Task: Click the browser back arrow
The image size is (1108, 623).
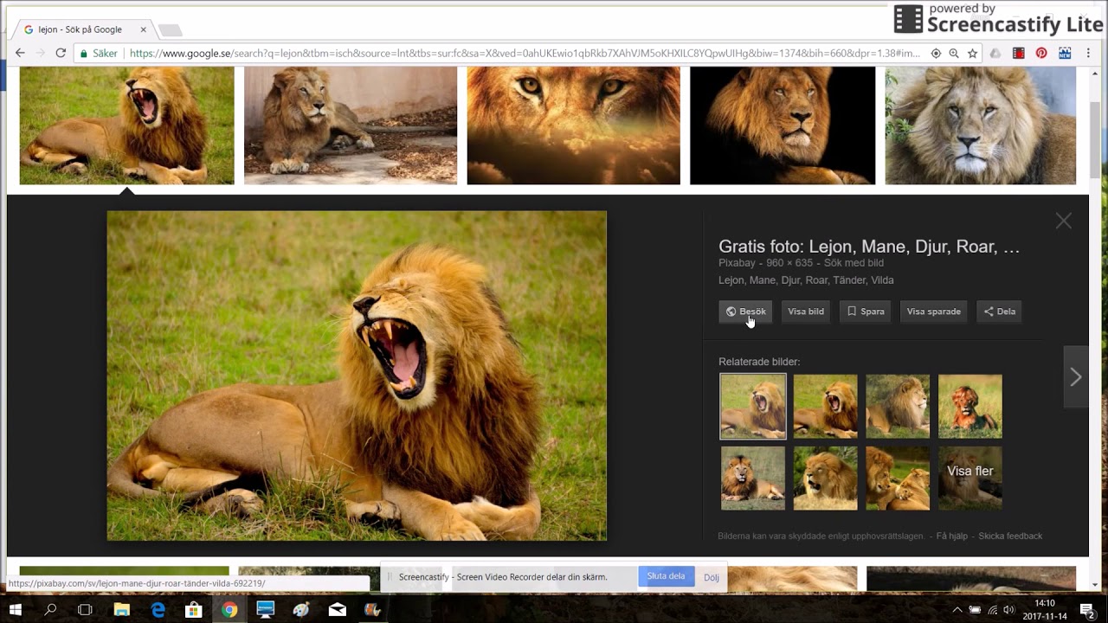Action: [x=20, y=53]
